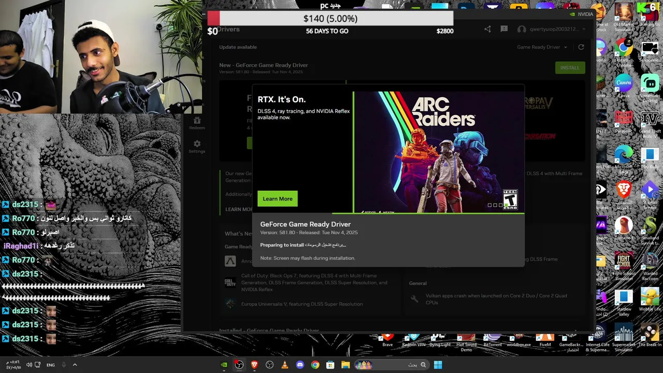Click the system tray clock
This screenshot has width=663, height=373.
tap(13, 365)
